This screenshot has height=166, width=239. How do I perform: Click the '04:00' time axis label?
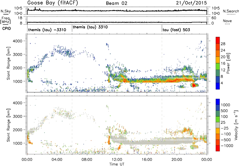coord(57,160)
